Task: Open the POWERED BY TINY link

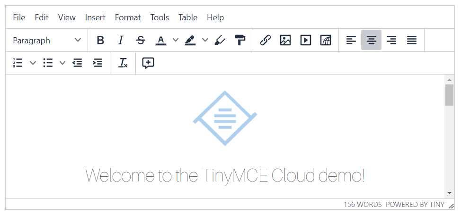Action: pos(415,205)
